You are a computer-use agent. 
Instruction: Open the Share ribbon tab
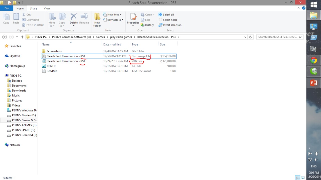(34, 8)
